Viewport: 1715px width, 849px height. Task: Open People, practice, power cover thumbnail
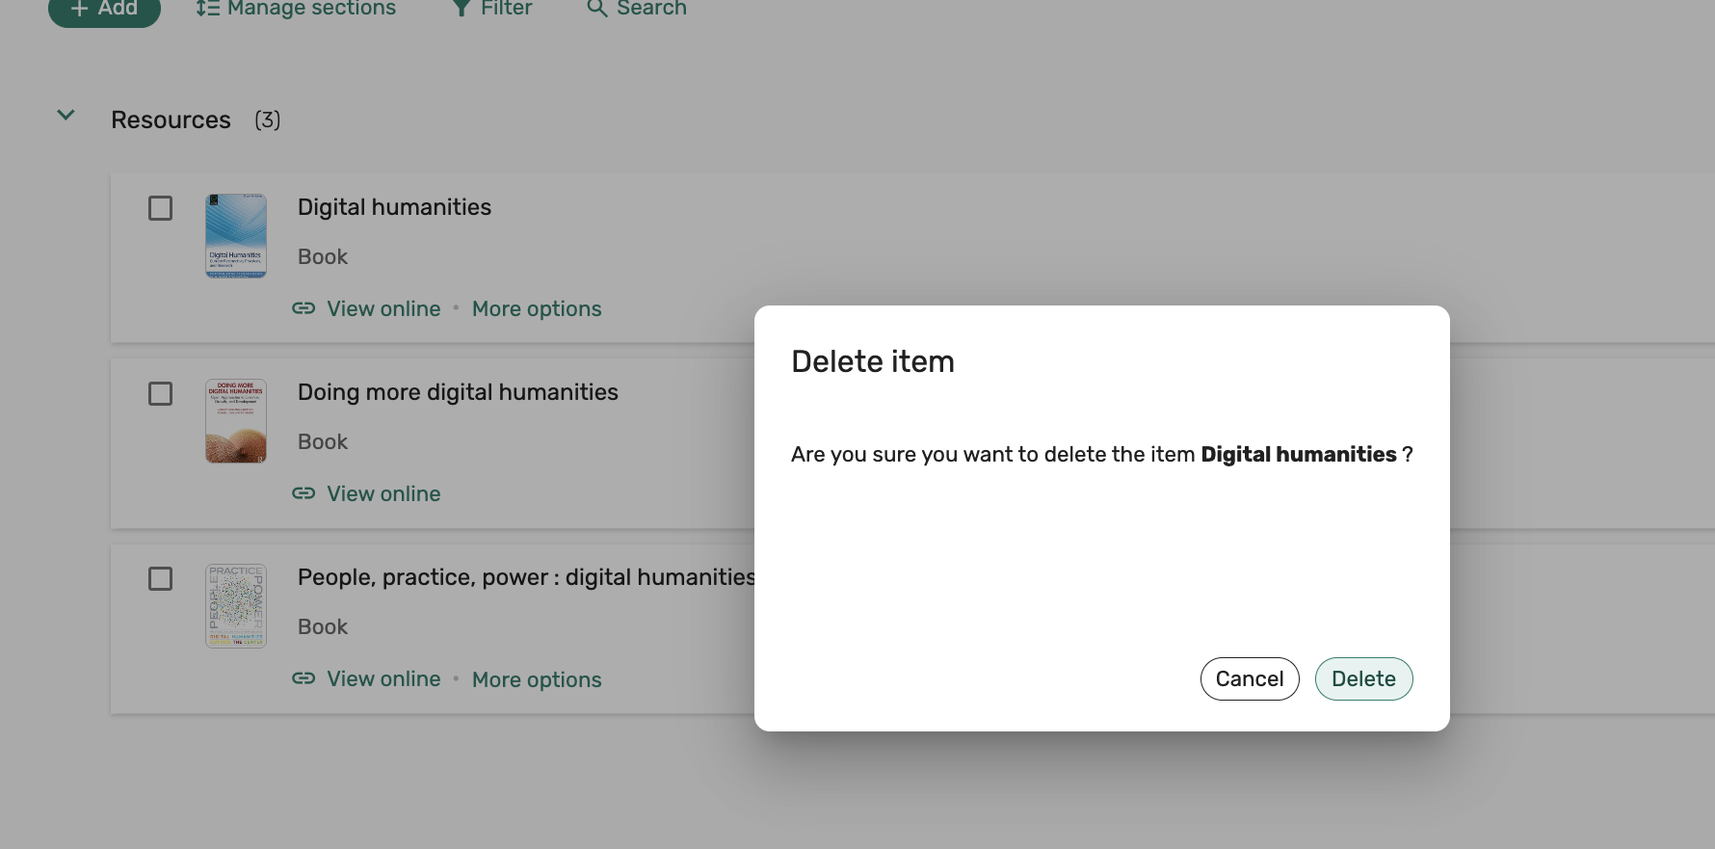pos(236,606)
